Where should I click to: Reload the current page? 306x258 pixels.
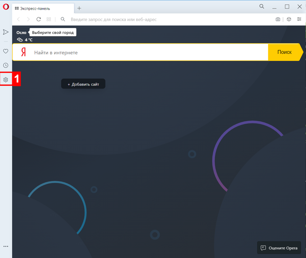[x=39, y=19]
